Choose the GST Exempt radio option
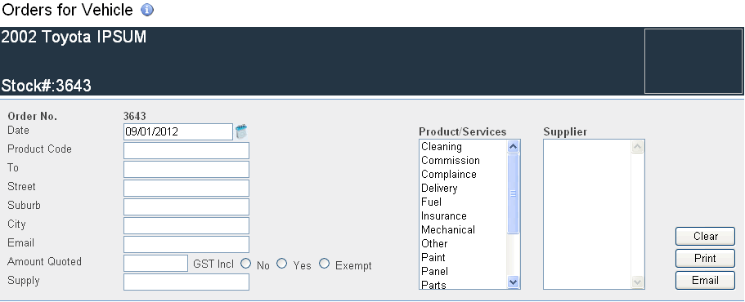Image resolution: width=745 pixels, height=302 pixels. click(x=324, y=264)
